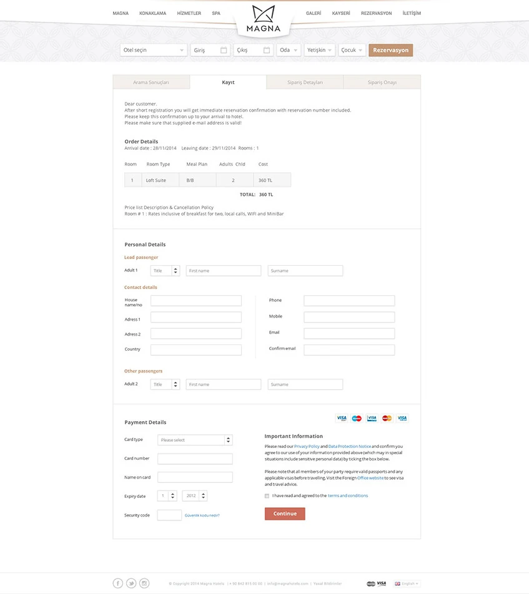Click the Rezervasyon button in the search bar
Screen dimensions: 529x594
(390, 50)
